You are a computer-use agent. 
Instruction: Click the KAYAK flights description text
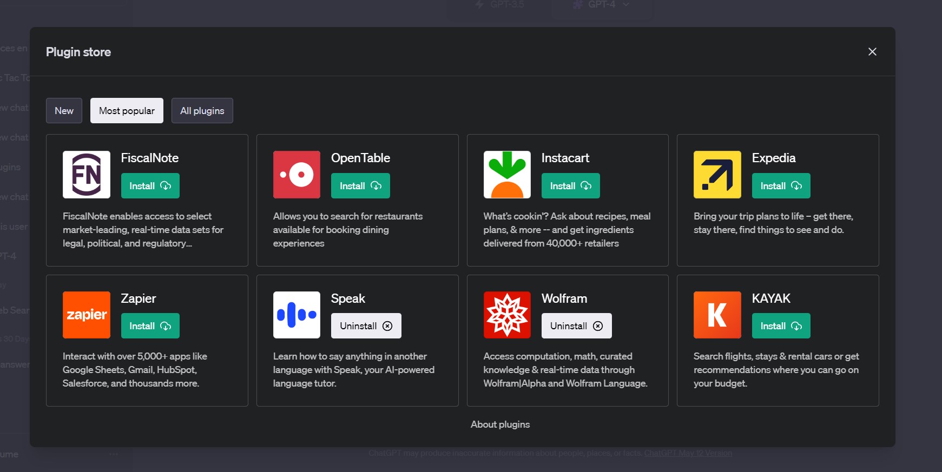776,370
